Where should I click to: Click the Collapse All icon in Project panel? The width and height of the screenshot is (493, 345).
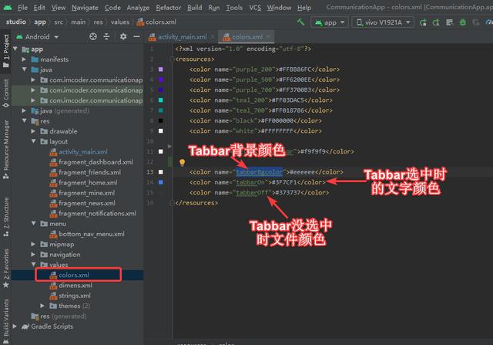pyautogui.click(x=106, y=36)
